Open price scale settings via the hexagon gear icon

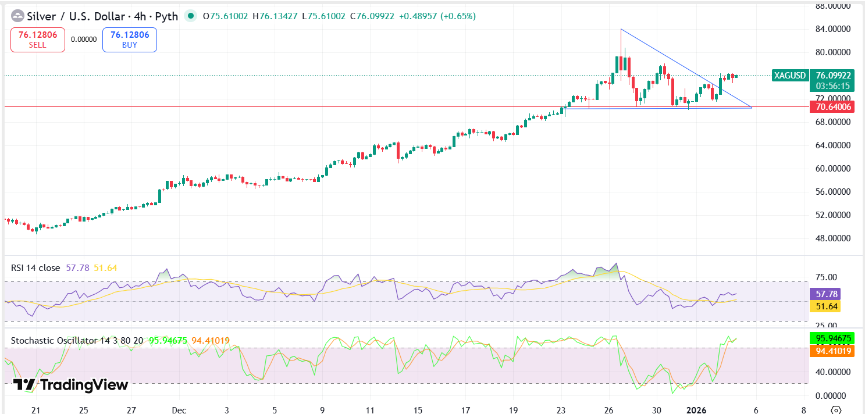pyautogui.click(x=835, y=409)
